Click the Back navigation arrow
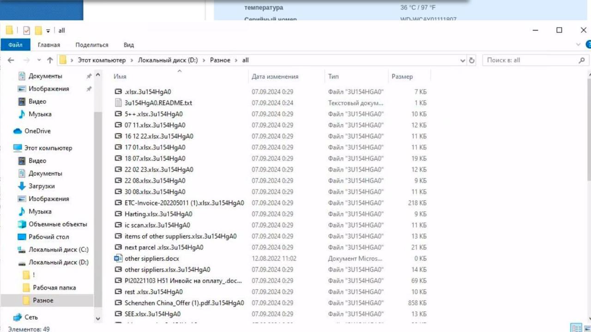This screenshot has width=591, height=332. pyautogui.click(x=11, y=60)
